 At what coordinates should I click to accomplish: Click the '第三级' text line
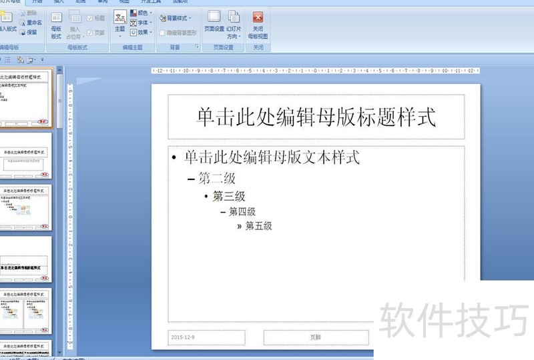point(229,196)
